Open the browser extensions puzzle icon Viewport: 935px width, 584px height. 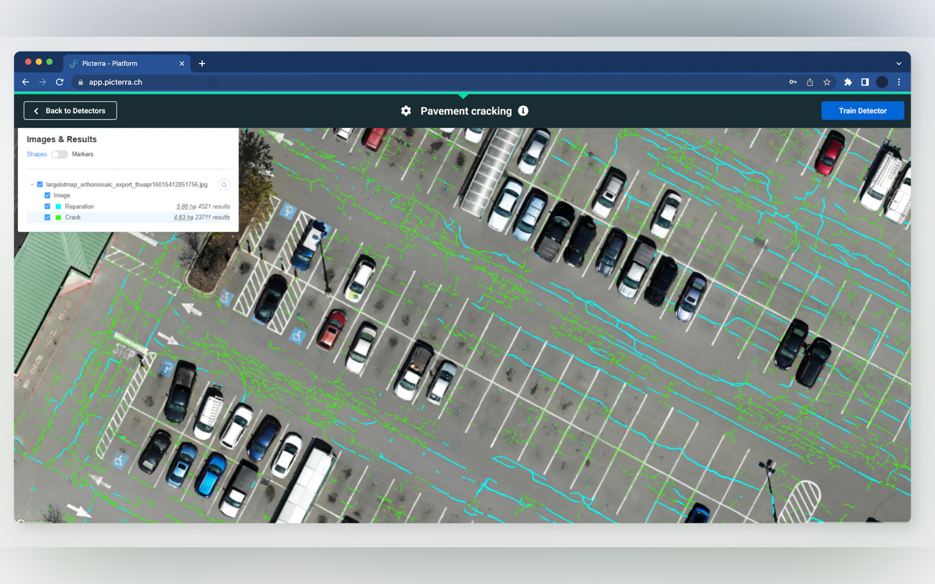(x=848, y=82)
